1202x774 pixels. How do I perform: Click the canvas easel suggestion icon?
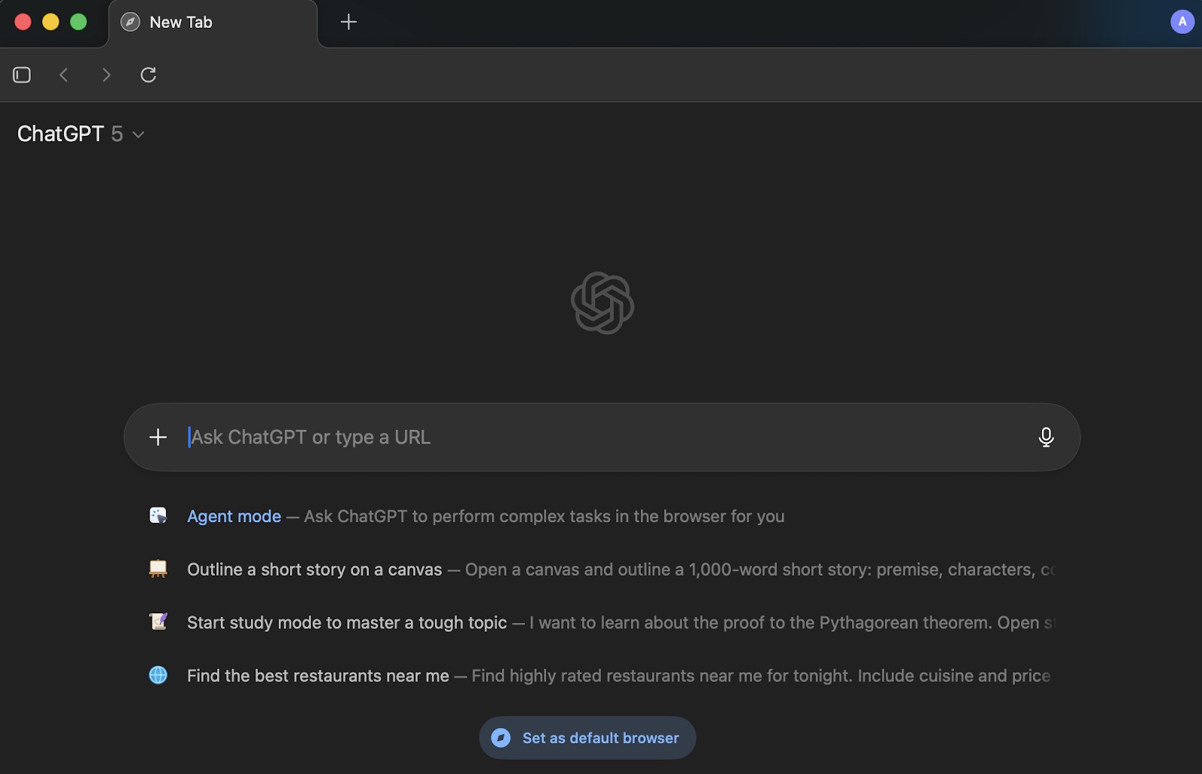(x=158, y=569)
